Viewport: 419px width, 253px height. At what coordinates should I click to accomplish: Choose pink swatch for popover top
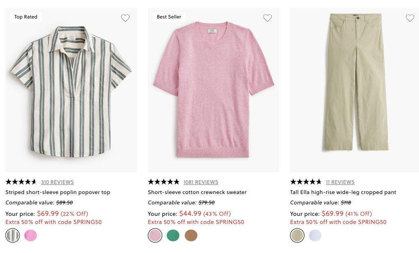pyautogui.click(x=30, y=235)
